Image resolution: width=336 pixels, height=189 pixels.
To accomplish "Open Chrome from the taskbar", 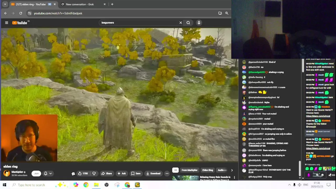I will pyautogui.click(x=86, y=185).
